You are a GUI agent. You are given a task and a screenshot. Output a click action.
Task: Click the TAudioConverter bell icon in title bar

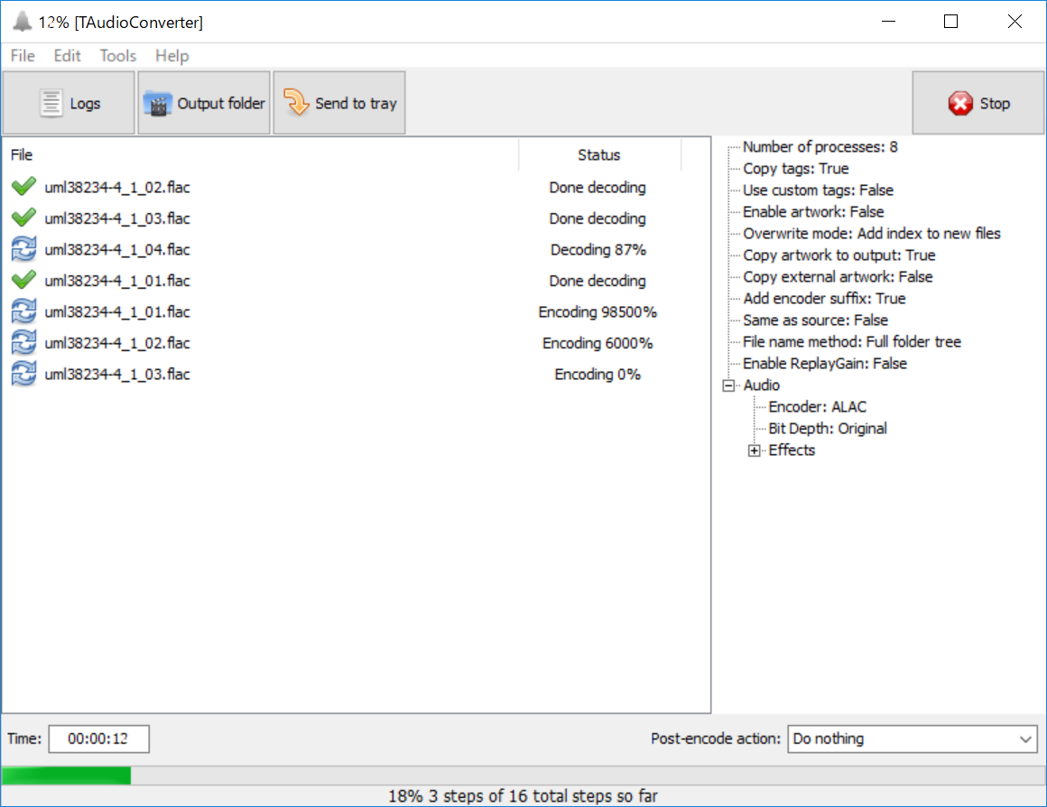click(x=22, y=22)
